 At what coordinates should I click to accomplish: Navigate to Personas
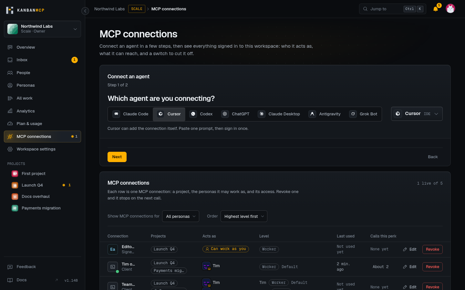point(42,85)
